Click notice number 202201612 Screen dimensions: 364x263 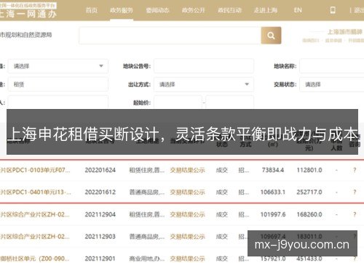100,193
